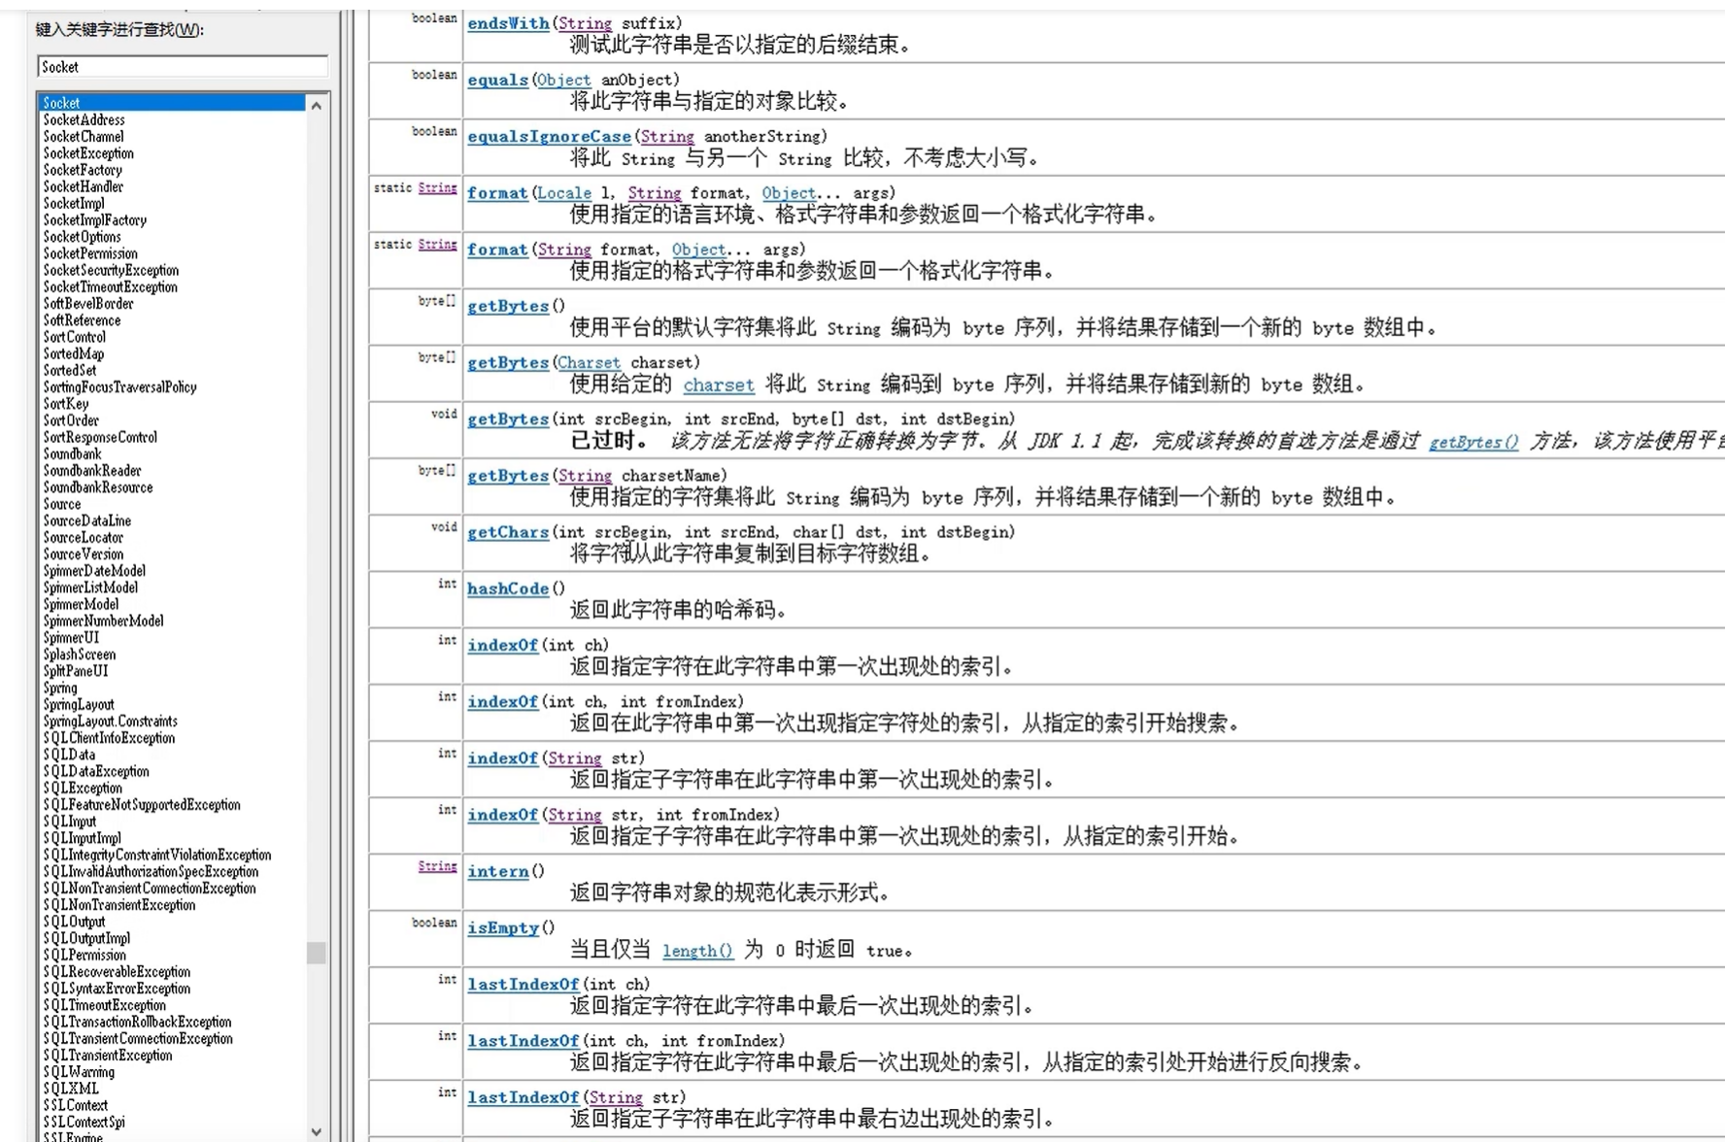Select SQLException in the index list
Screen dimensions: 1725x1142
coord(83,788)
